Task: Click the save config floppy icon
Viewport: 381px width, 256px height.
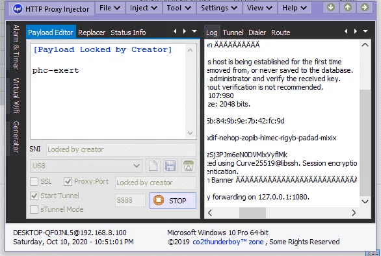Action: pyautogui.click(x=170, y=166)
